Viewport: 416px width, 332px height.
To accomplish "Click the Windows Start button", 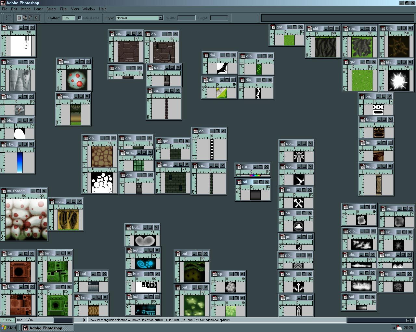I will pyautogui.click(x=9, y=328).
